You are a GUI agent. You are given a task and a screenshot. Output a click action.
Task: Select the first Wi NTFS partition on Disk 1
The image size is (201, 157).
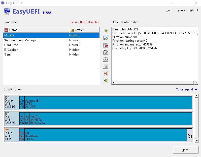(x=22, y=119)
